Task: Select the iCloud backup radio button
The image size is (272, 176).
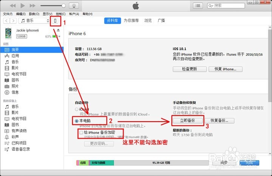Action: [x=76, y=110]
